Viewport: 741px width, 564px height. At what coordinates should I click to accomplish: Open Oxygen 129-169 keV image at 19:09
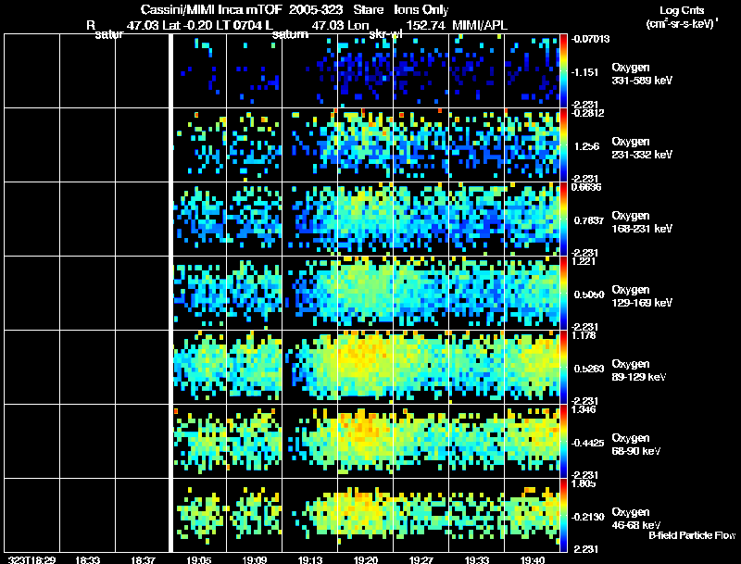click(254, 293)
